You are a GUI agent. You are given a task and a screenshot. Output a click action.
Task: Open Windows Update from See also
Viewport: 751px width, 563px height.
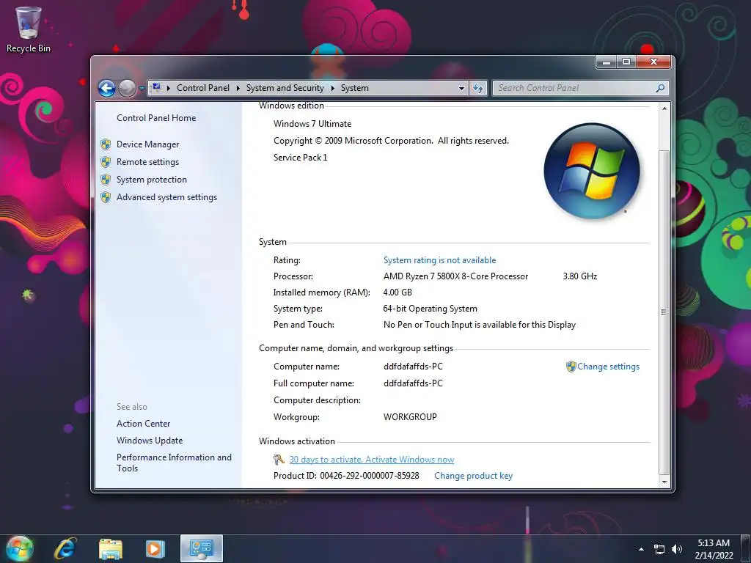(x=150, y=441)
